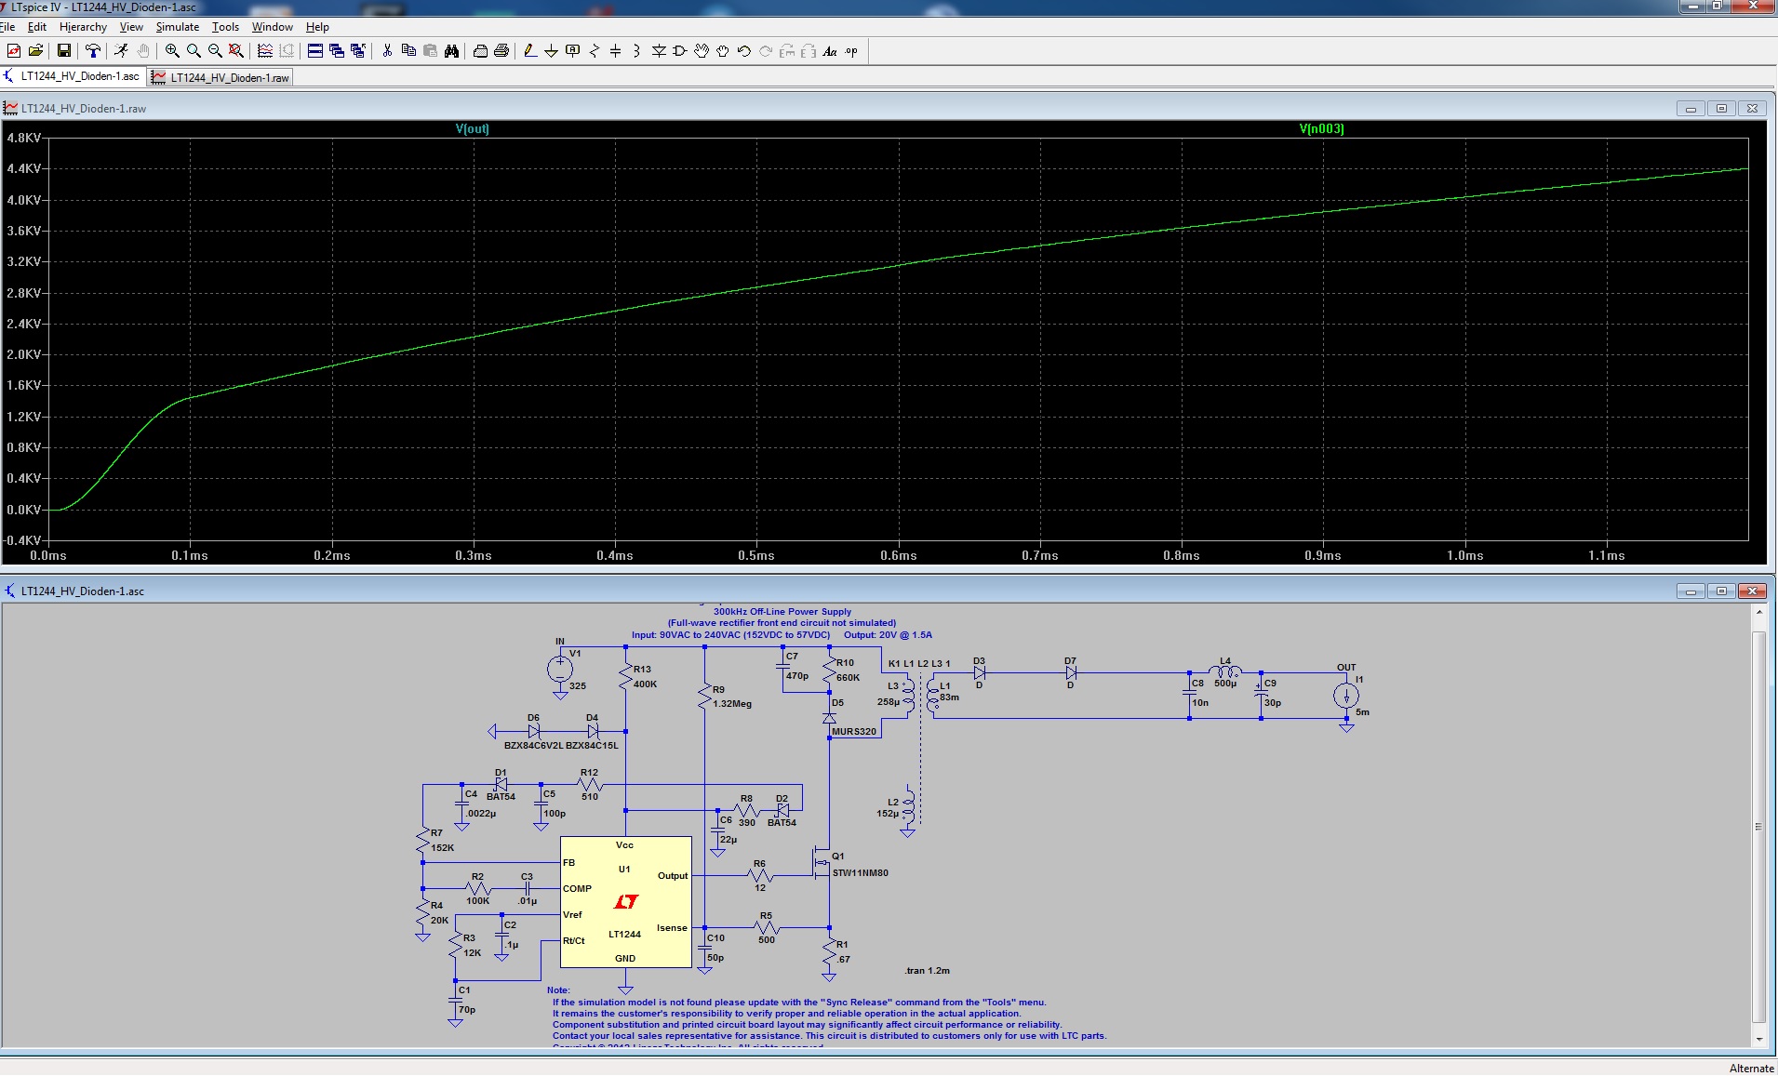Viewport: 1778px width, 1076px height.
Task: Open the Hierarchy menu
Action: (x=83, y=27)
